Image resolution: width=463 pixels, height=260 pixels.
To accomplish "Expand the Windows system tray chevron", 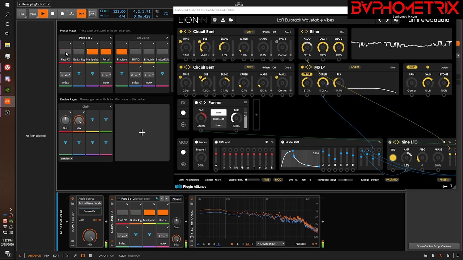I will pos(10,209).
